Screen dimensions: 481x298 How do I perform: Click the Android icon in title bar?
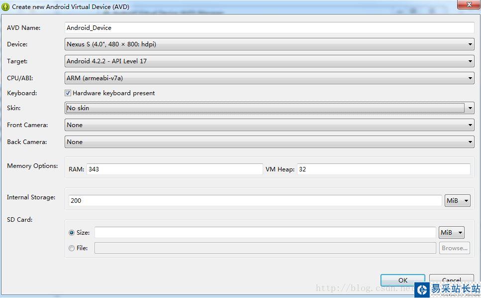pyautogui.click(x=5, y=7)
